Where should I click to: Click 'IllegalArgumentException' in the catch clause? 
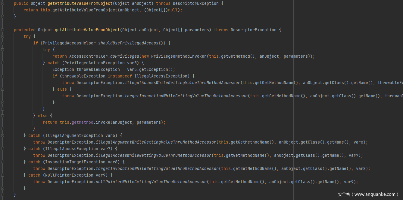coord(74,135)
